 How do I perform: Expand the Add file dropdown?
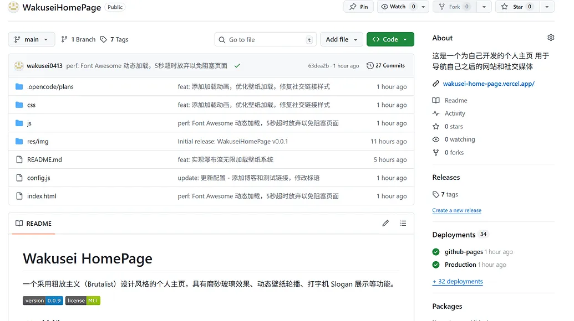point(342,39)
